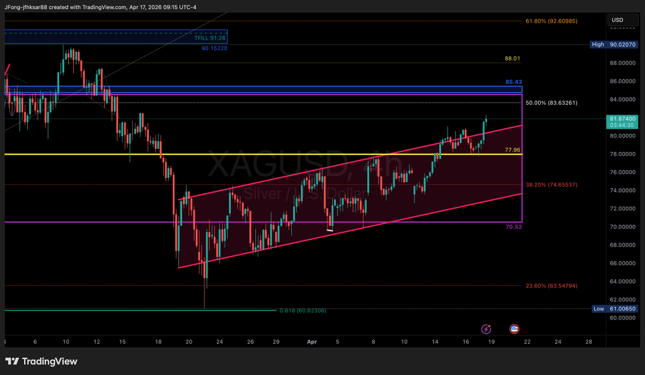Image resolution: width=645 pixels, height=375 pixels.
Task: Click date 19 on the time axis
Action: [x=492, y=341]
